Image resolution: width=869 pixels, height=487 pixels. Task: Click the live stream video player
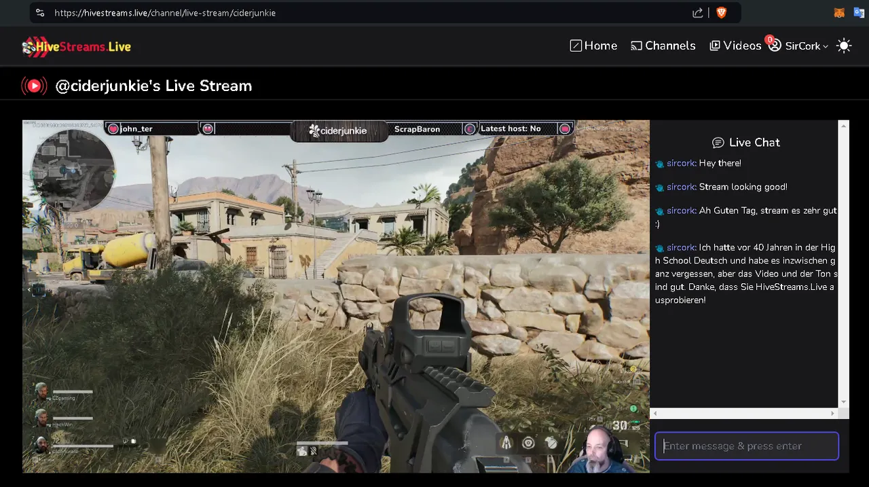click(x=336, y=297)
